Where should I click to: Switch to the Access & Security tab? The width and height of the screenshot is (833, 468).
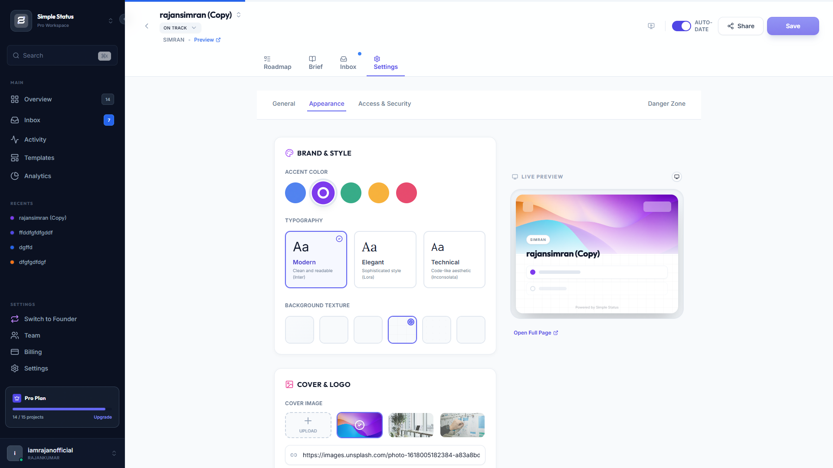pos(384,104)
